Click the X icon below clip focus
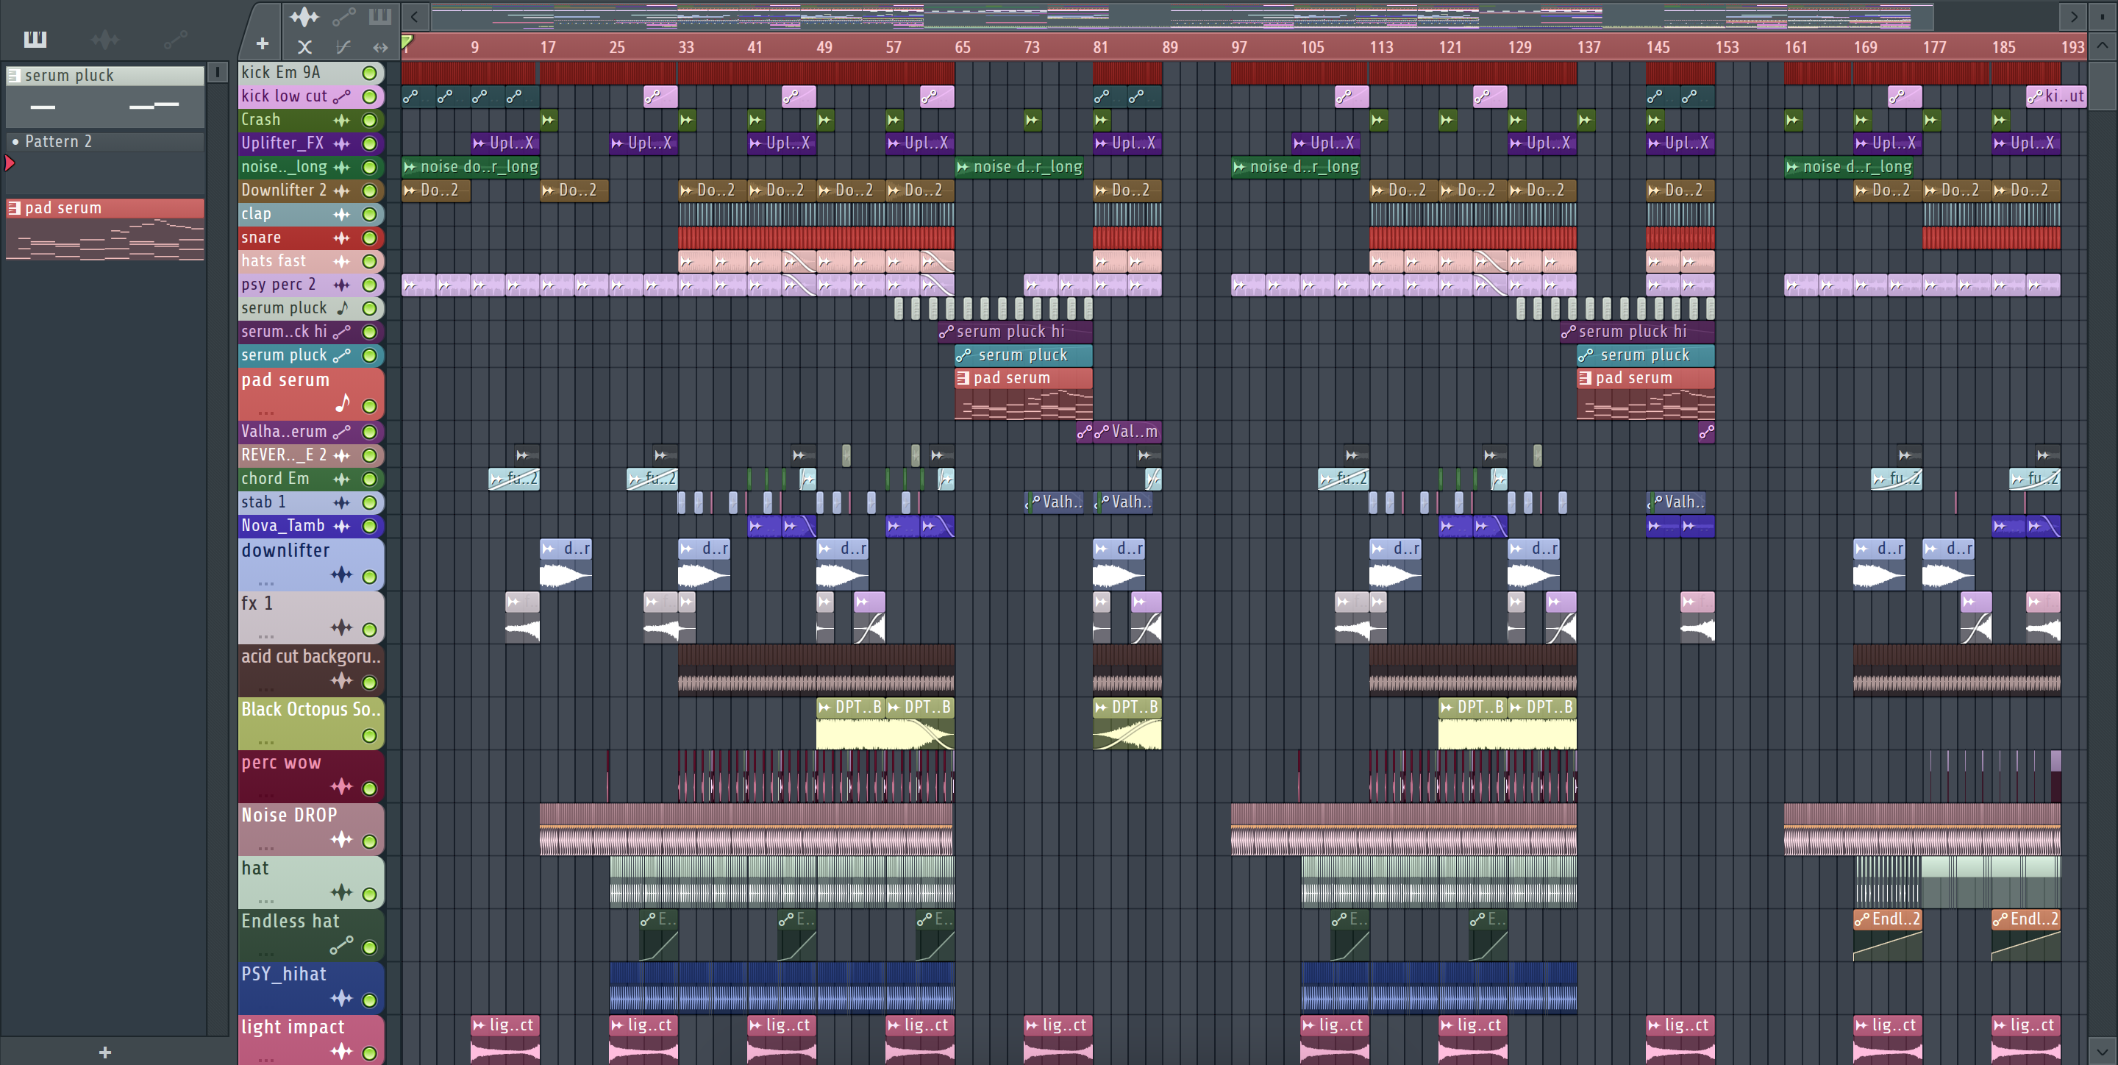Viewport: 2118px width, 1065px height. coord(304,47)
